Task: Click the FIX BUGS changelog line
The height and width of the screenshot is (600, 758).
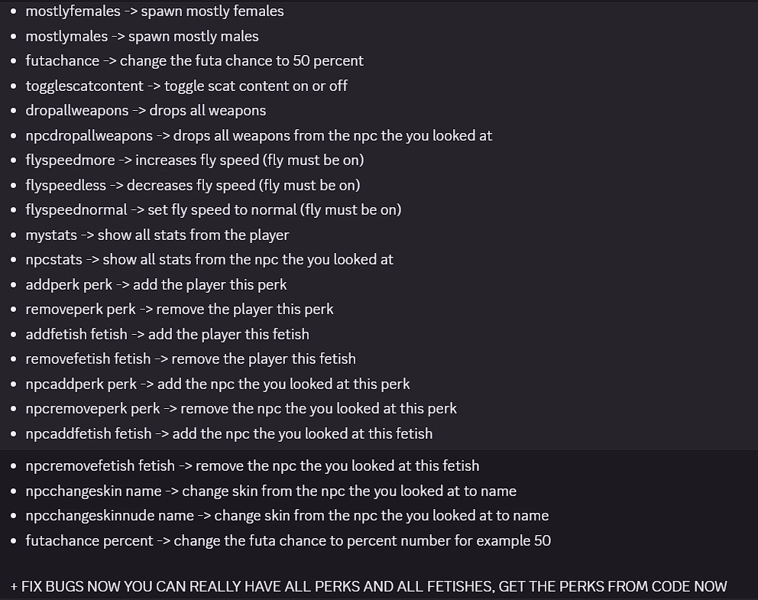Action: click(369, 586)
